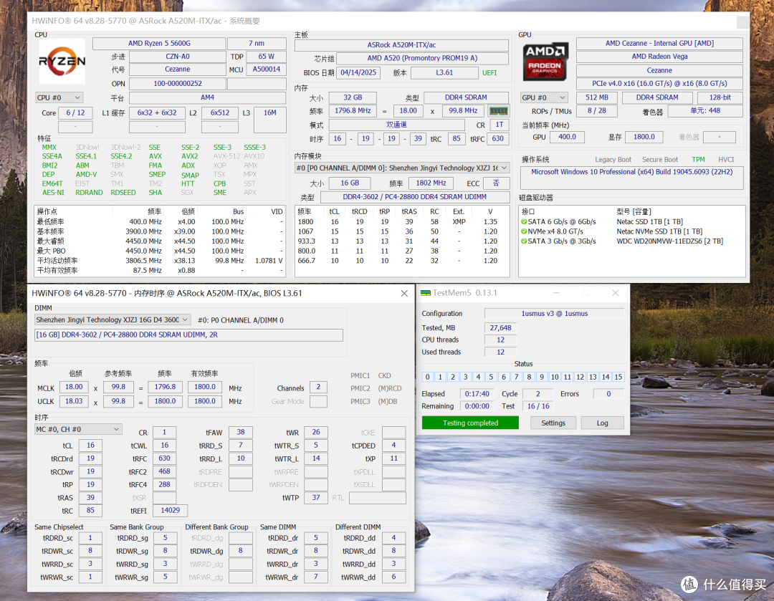
Task: Open the memory module P0 CHANNEL dropdown
Action: (x=402, y=168)
